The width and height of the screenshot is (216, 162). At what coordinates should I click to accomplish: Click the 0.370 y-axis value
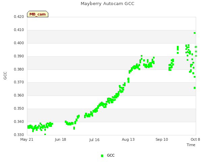(19, 82)
